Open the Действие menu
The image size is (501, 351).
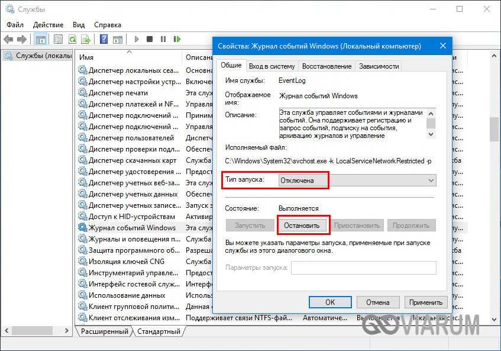(x=48, y=25)
